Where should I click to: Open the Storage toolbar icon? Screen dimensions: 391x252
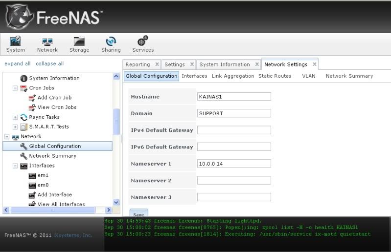(79, 44)
